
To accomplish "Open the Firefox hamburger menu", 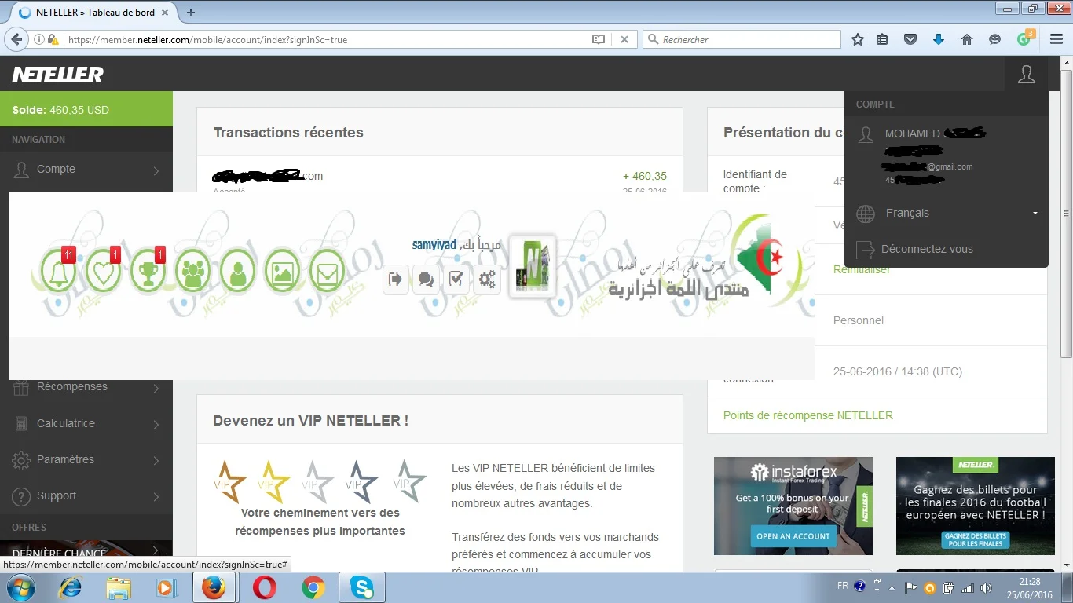I will (1056, 39).
